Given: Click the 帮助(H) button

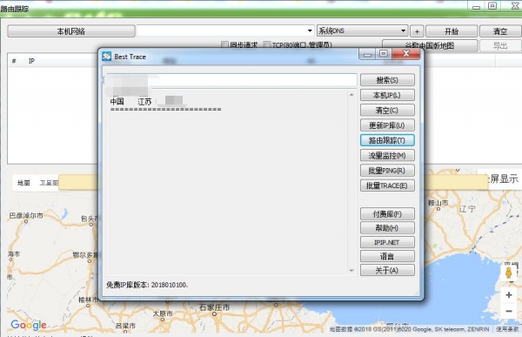Looking at the screenshot, I should tap(387, 228).
